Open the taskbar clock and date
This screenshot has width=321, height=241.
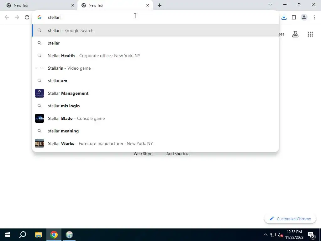pyautogui.click(x=294, y=235)
